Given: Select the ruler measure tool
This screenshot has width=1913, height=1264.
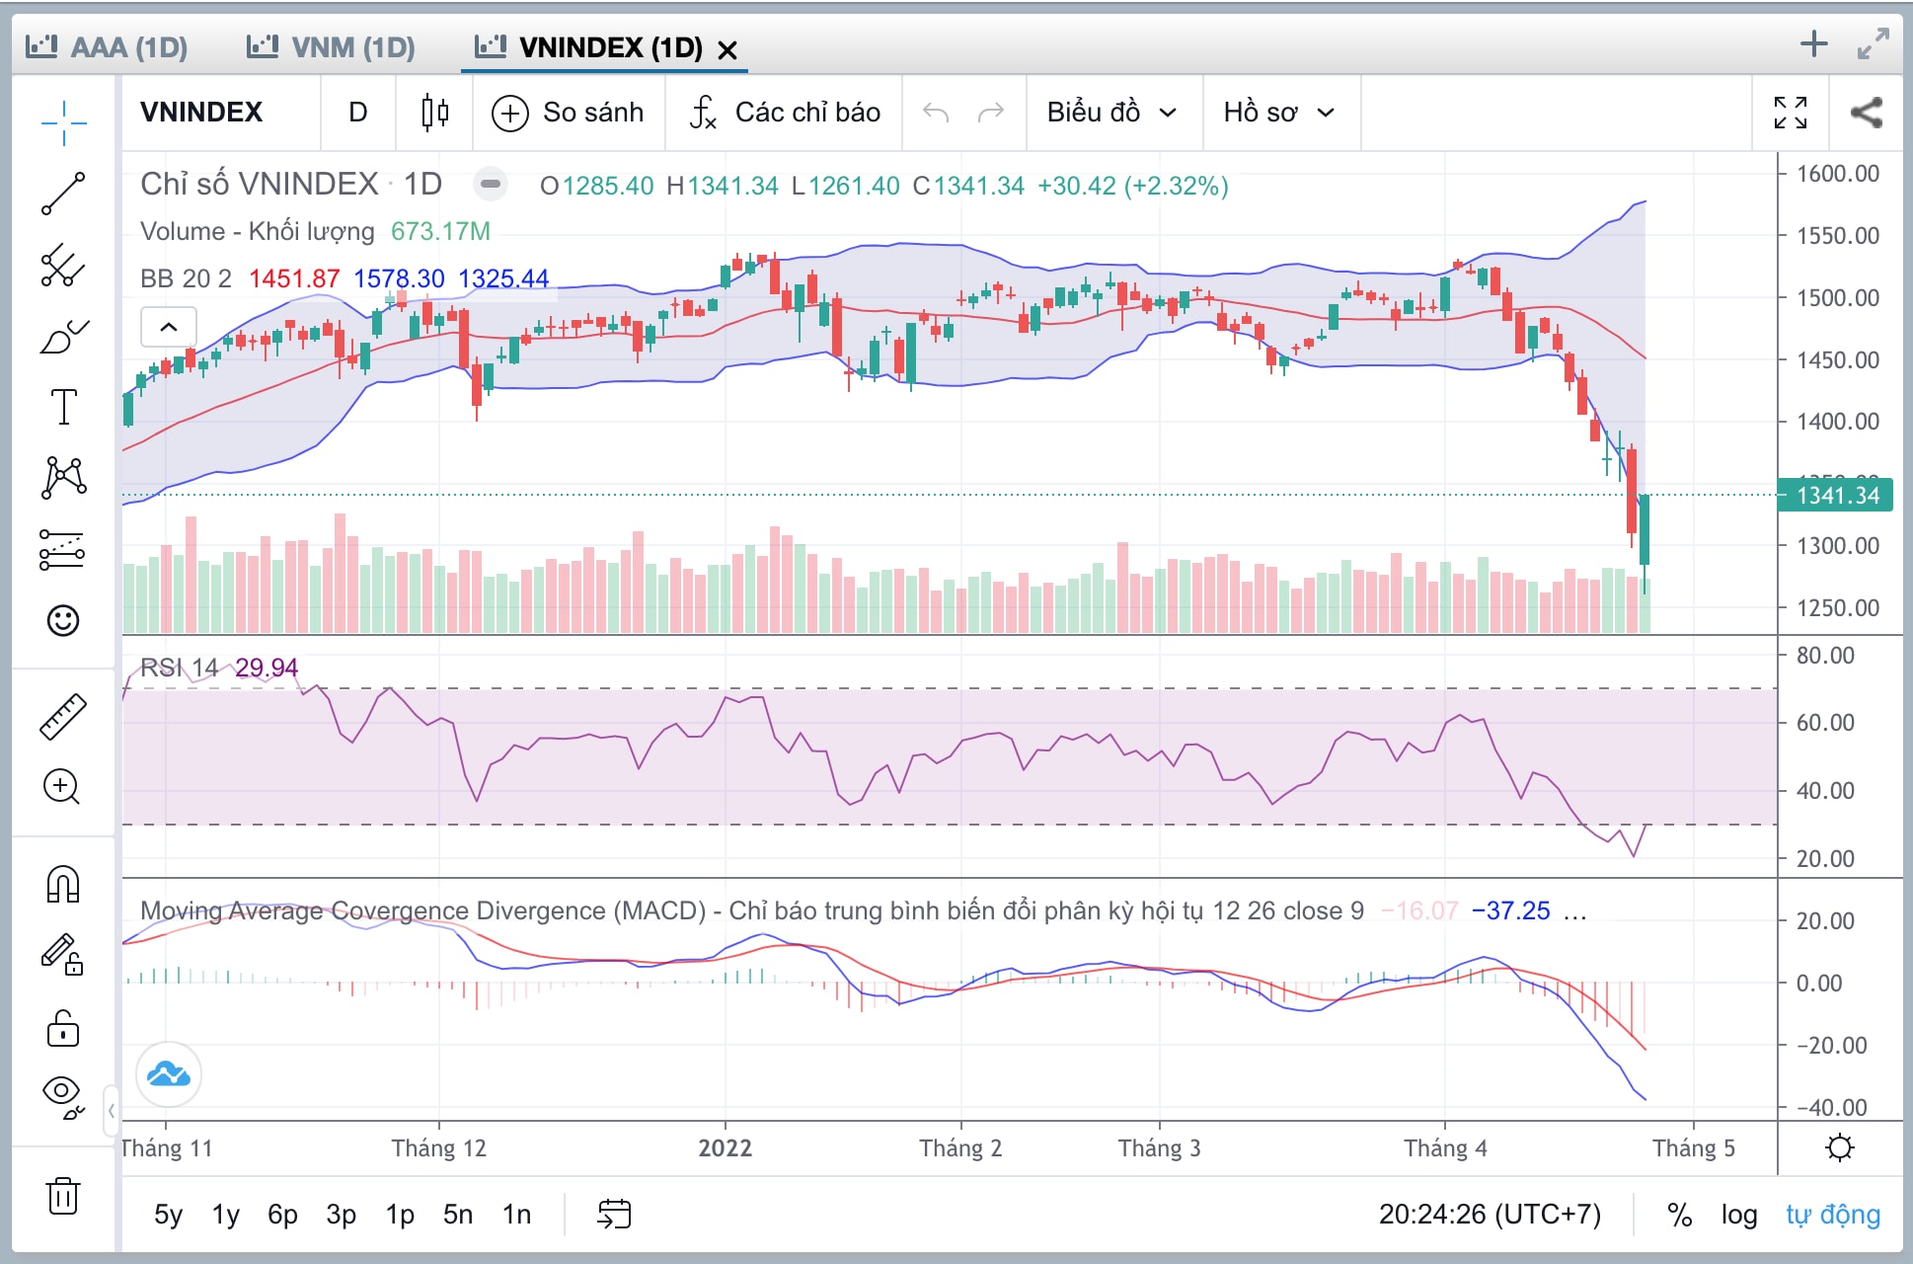Looking at the screenshot, I should tap(63, 717).
